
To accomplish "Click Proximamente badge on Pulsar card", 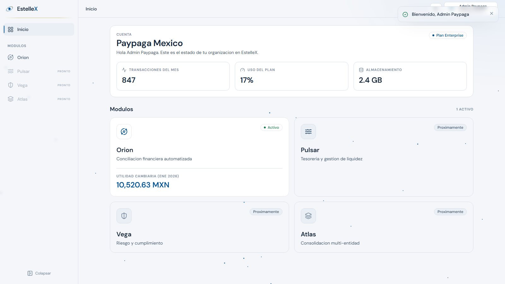I will pyautogui.click(x=450, y=127).
